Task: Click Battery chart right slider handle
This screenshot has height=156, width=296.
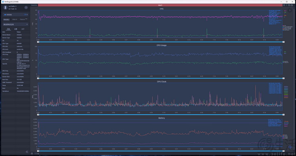Action: coord(283,151)
